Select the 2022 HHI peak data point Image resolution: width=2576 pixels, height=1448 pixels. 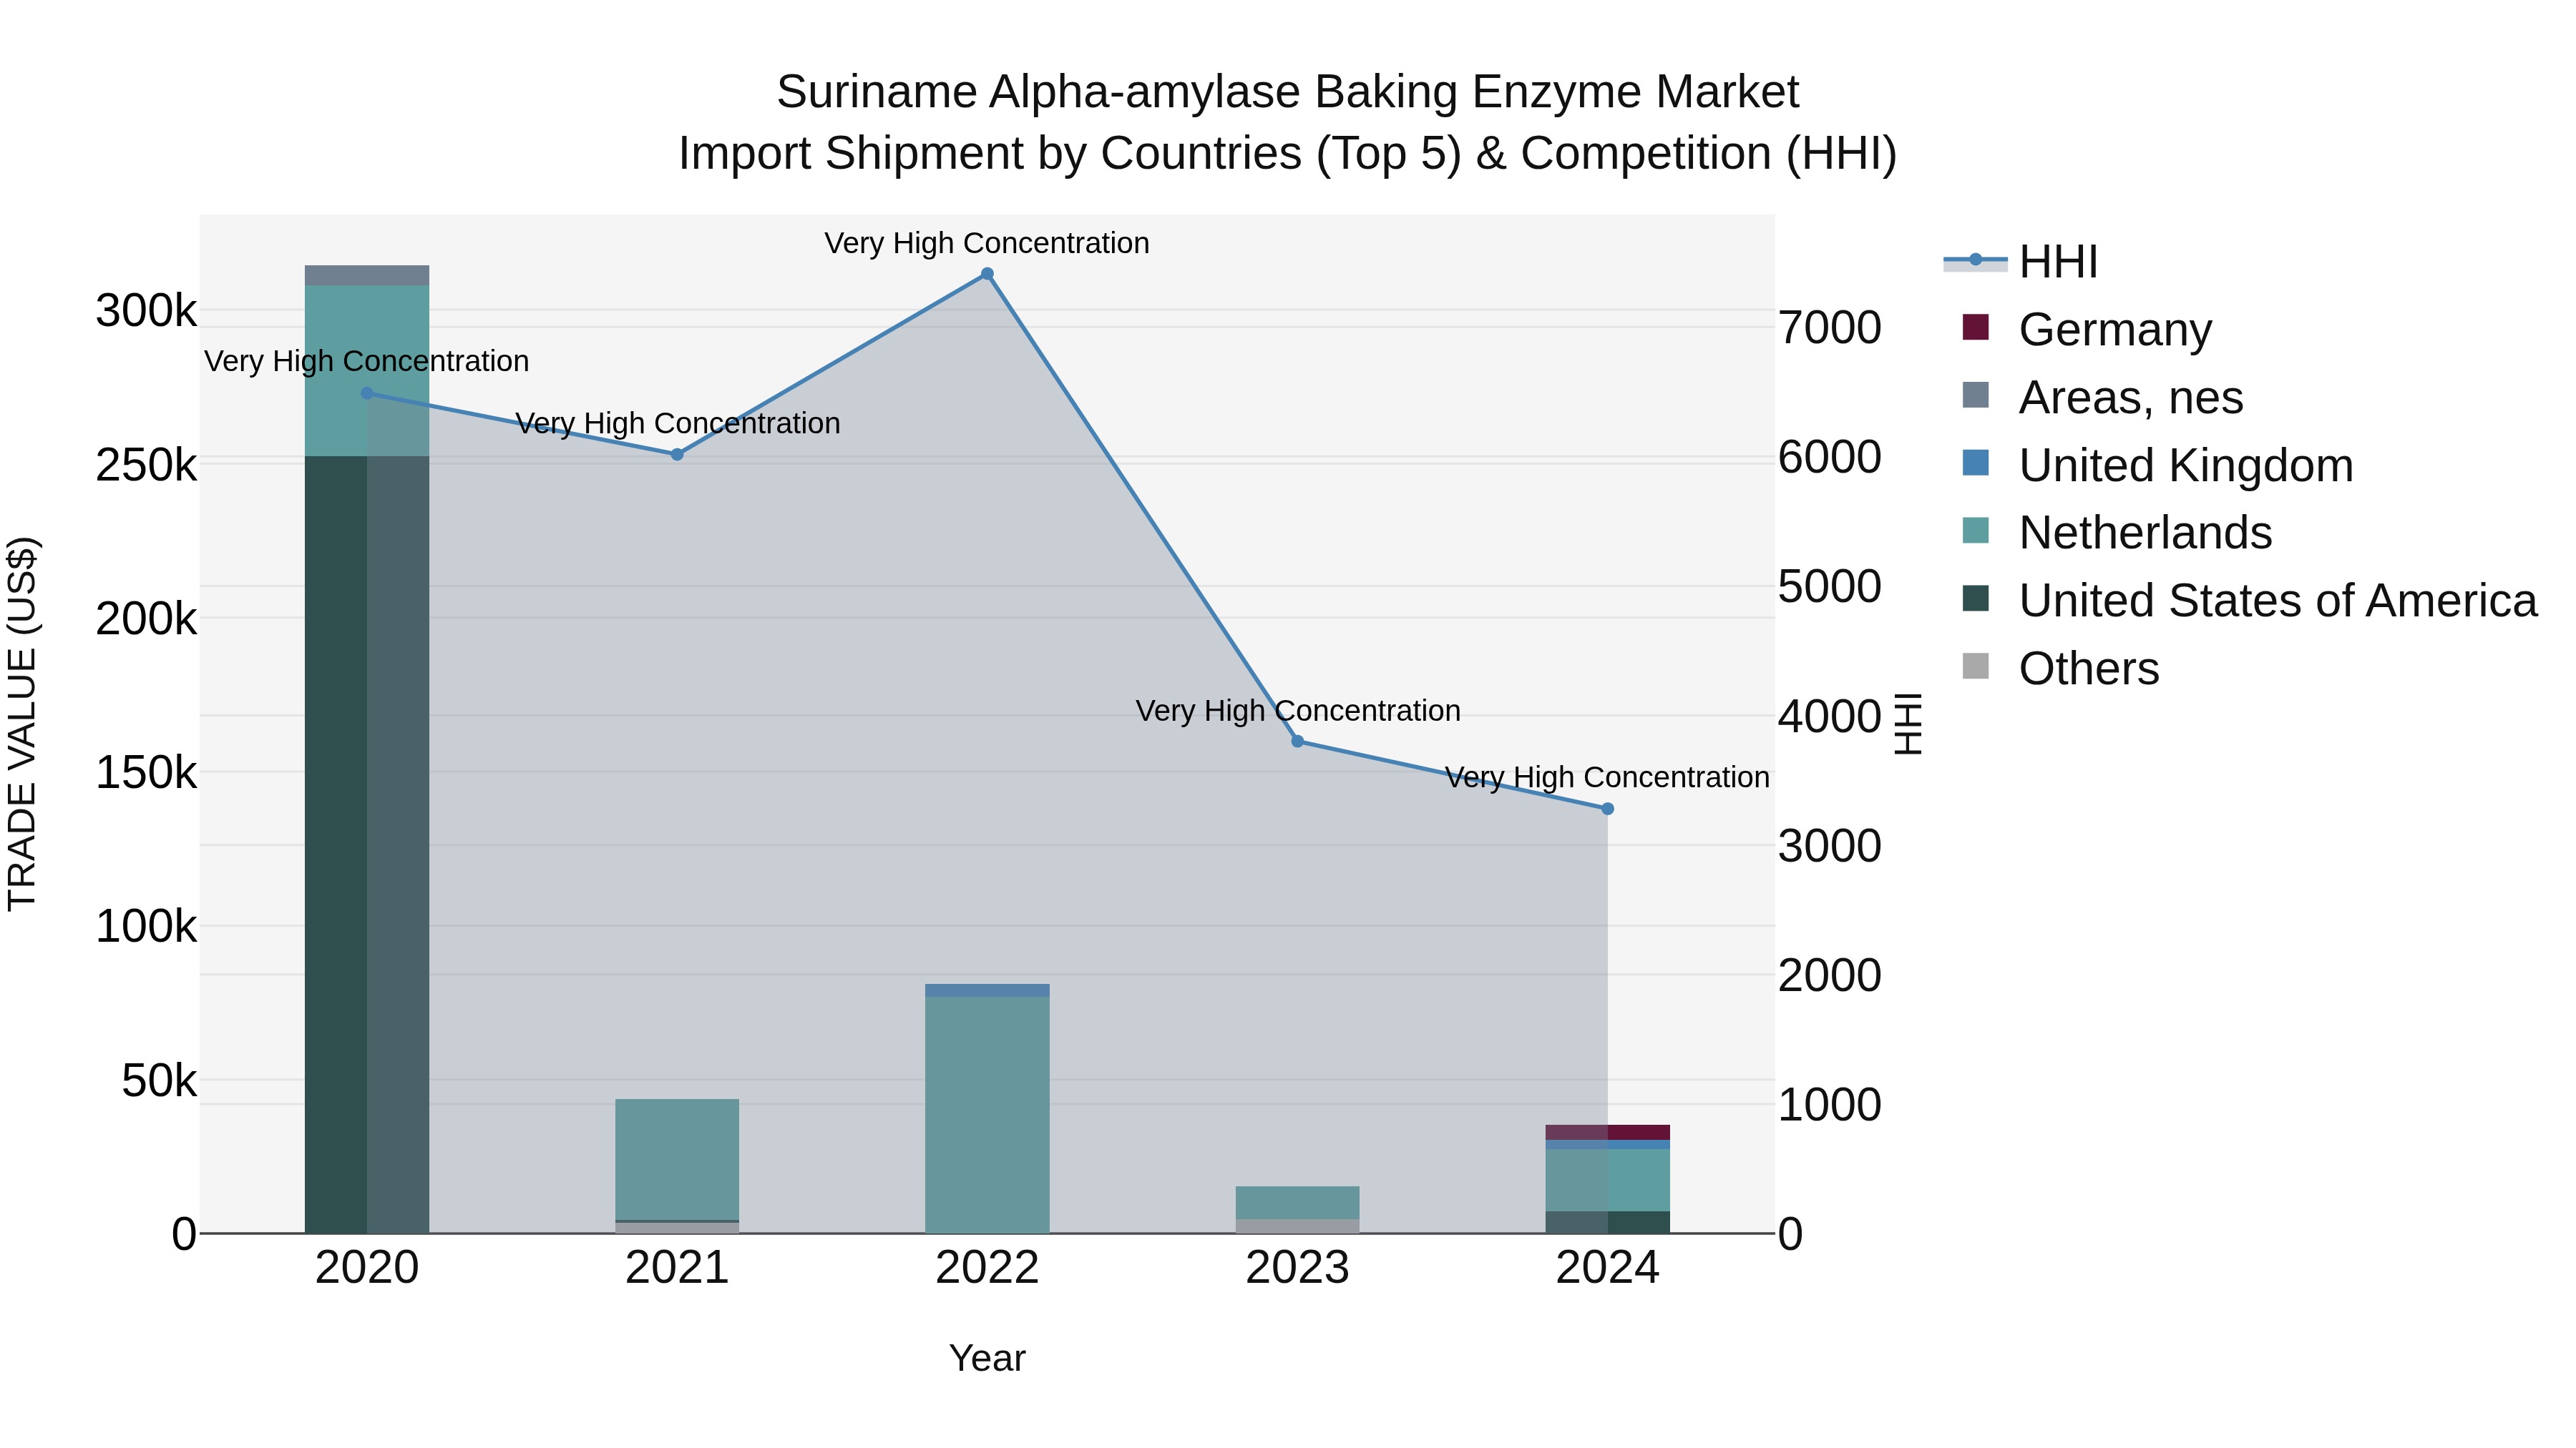point(987,274)
